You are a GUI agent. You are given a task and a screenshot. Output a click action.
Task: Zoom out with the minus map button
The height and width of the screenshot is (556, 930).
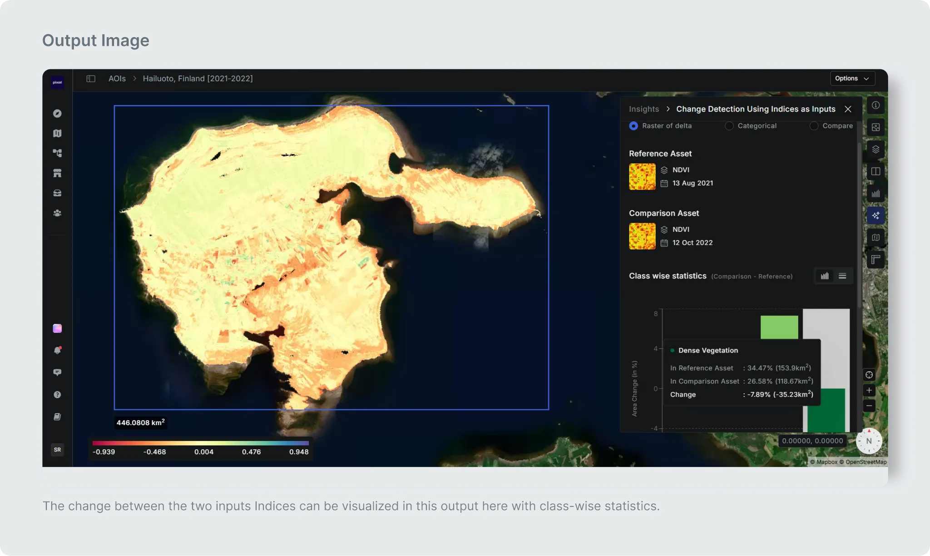pyautogui.click(x=869, y=406)
